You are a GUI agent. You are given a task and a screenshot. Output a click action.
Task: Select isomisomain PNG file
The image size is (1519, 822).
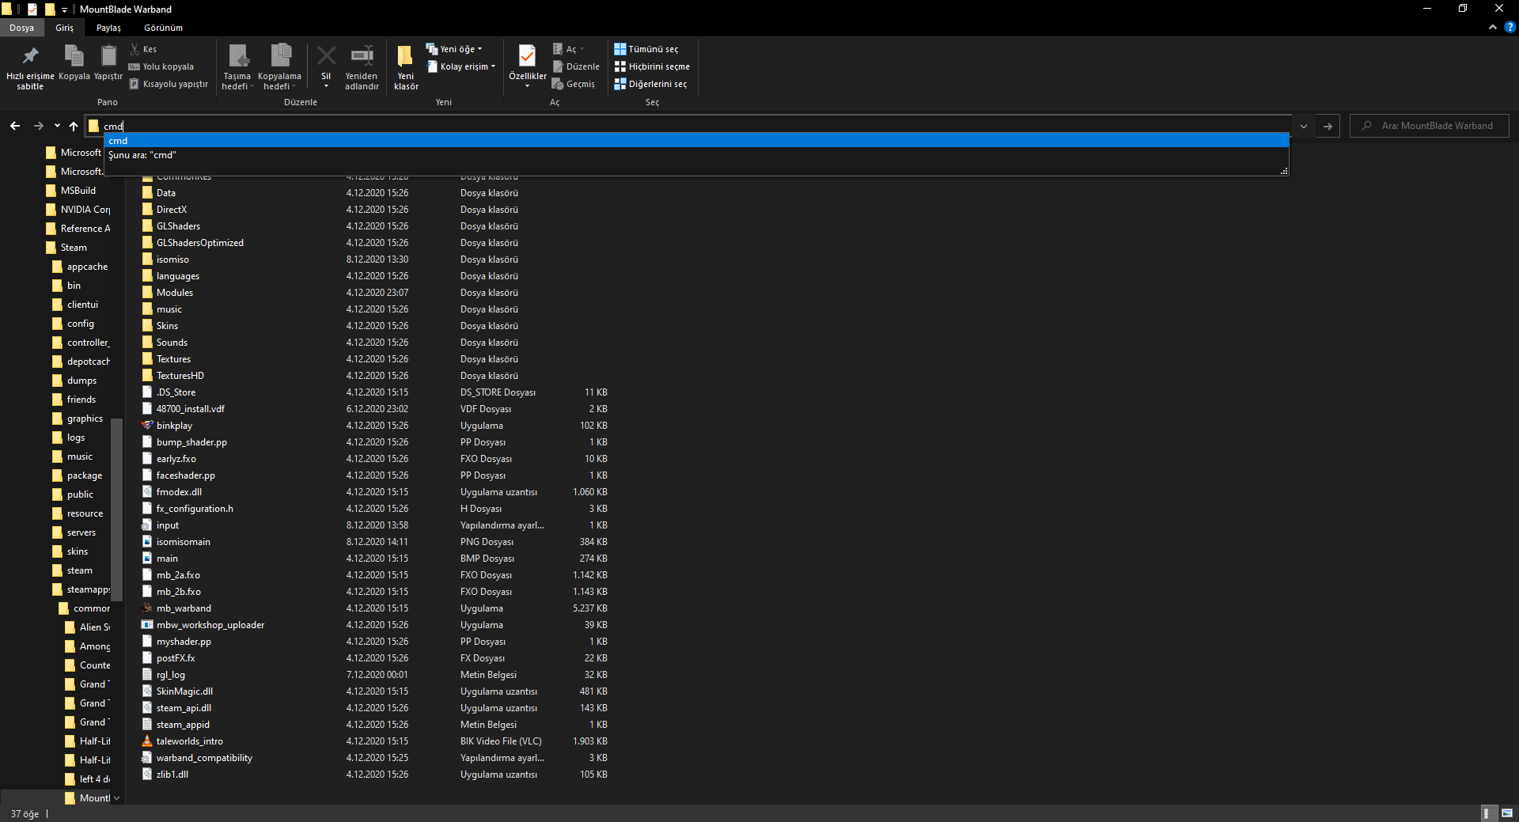[183, 542]
